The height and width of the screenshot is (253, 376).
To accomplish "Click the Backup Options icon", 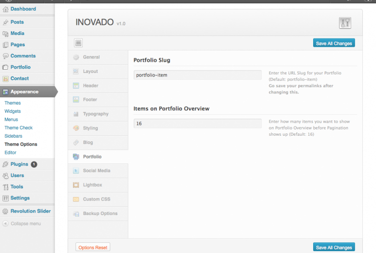I will pos(76,214).
